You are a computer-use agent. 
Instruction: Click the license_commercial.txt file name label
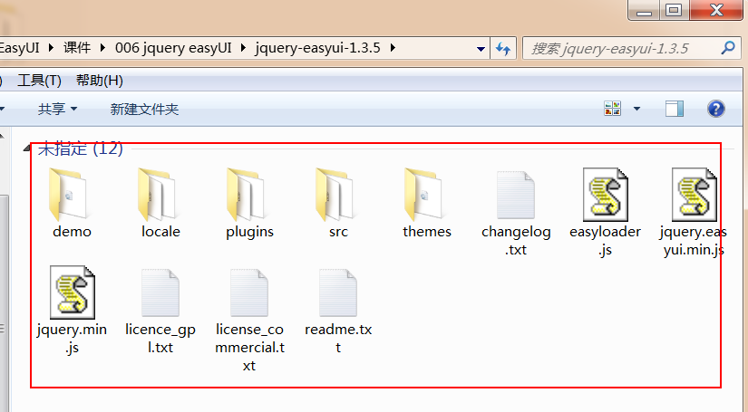249,347
